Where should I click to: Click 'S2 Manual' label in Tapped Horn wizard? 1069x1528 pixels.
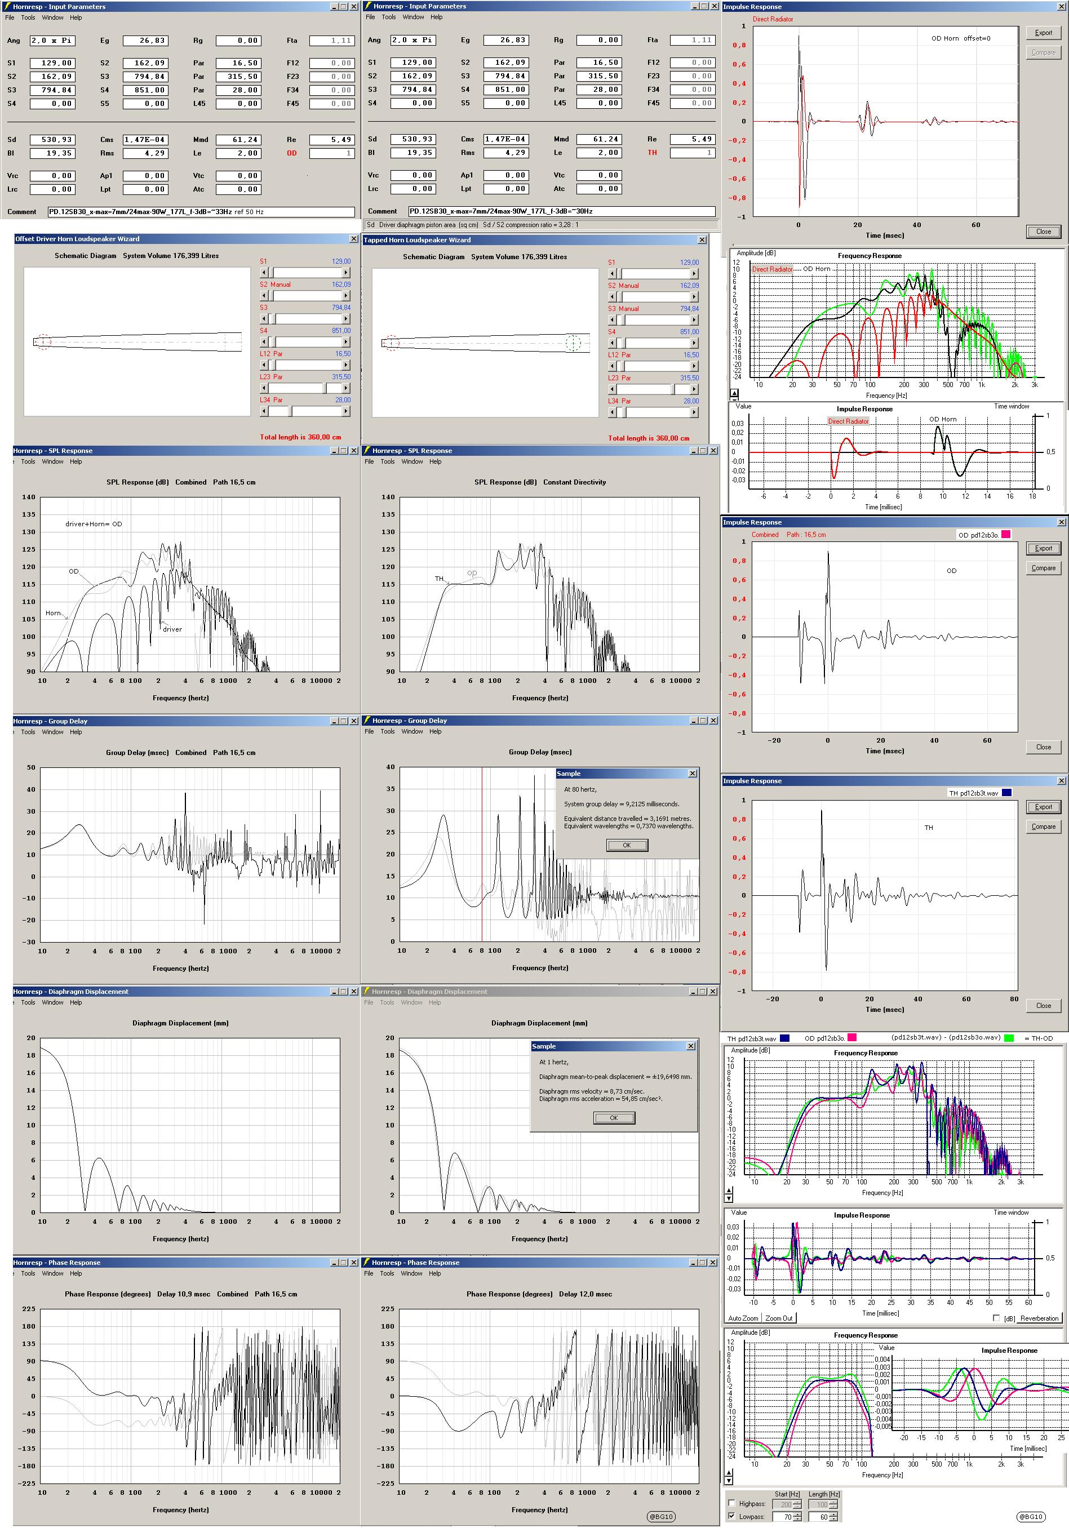click(x=623, y=286)
